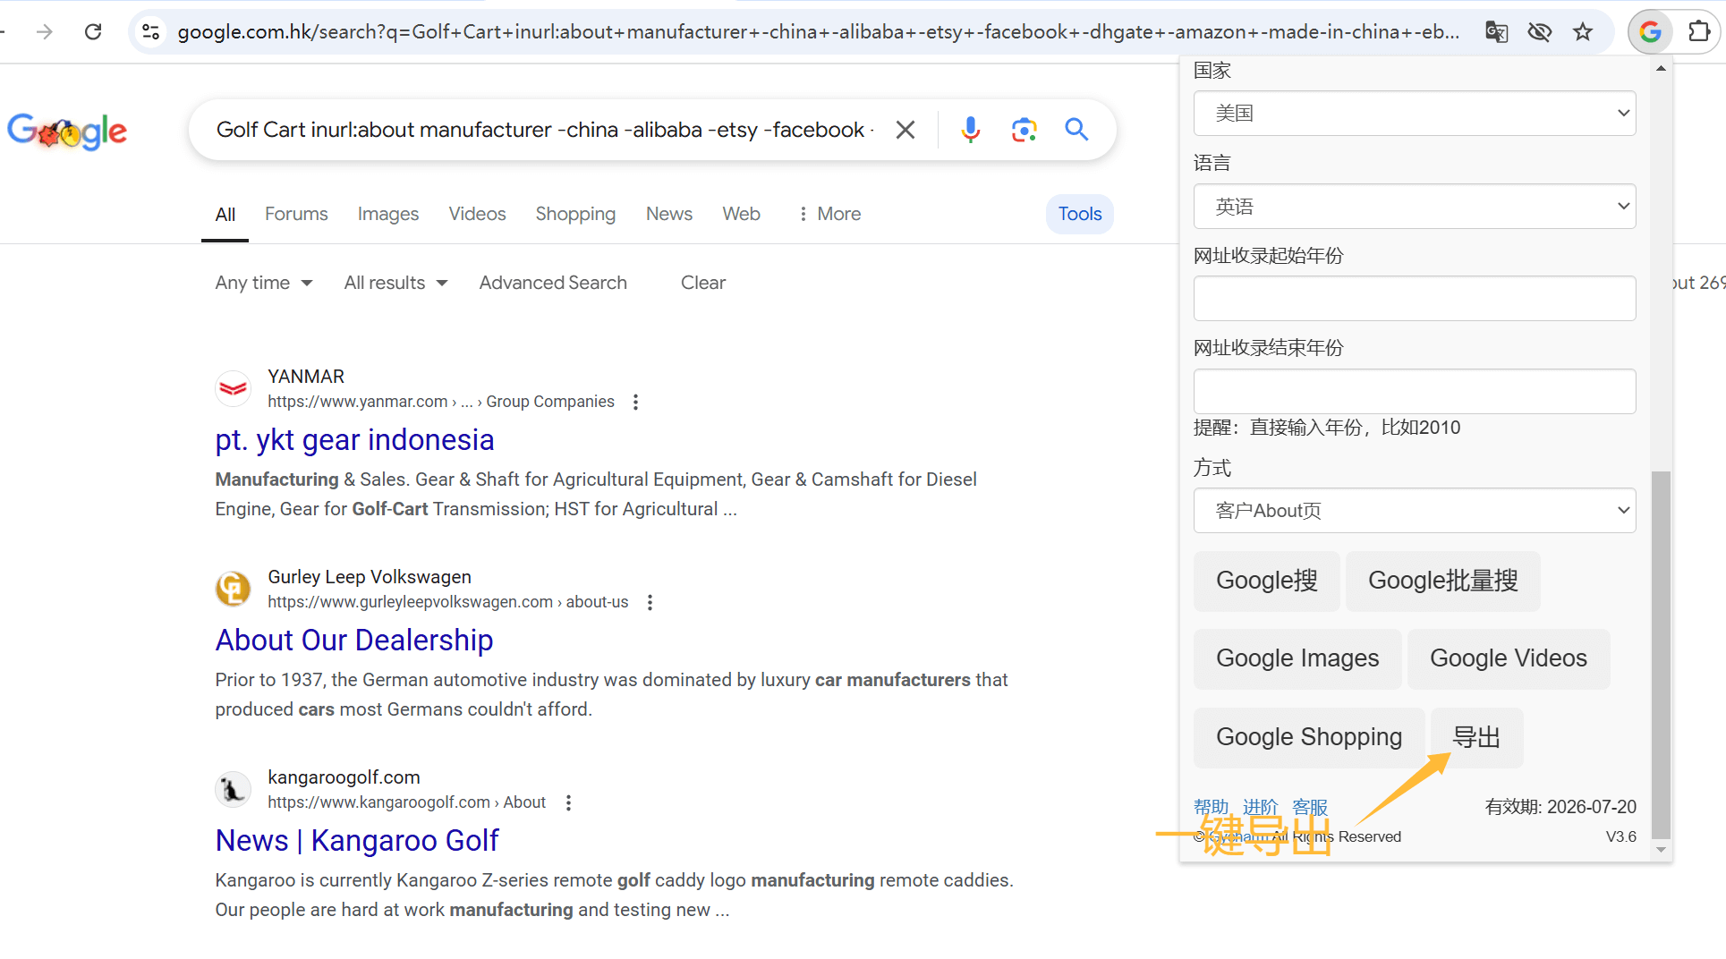This screenshot has height=959, width=1726.
Task: Focus the 网址收录结束年份 input field
Action: 1414,392
